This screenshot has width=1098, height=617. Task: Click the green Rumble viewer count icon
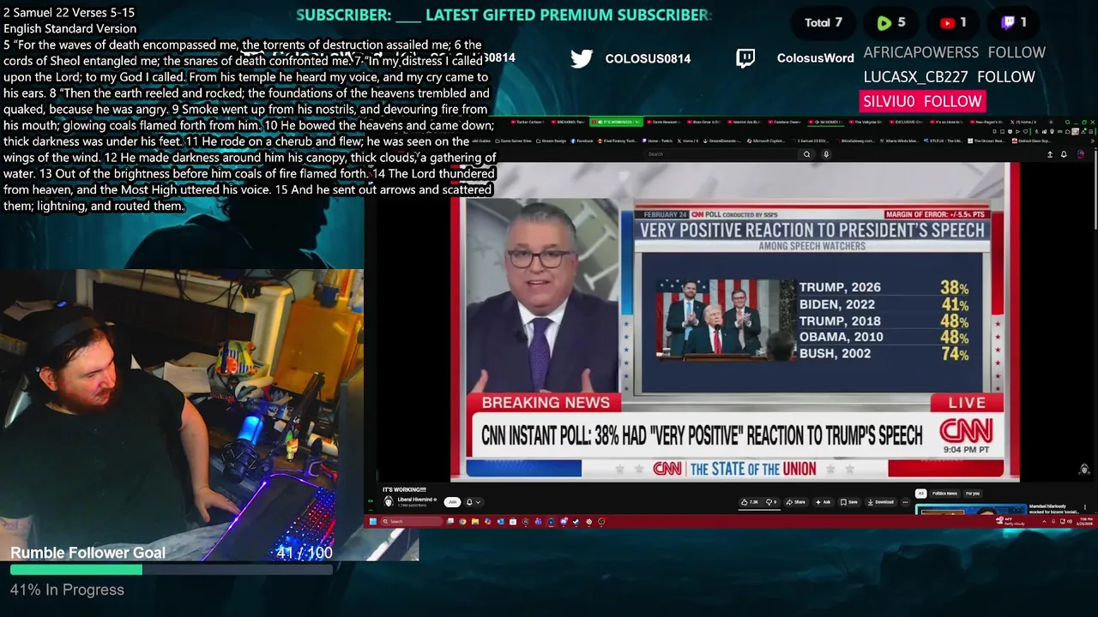tap(884, 22)
